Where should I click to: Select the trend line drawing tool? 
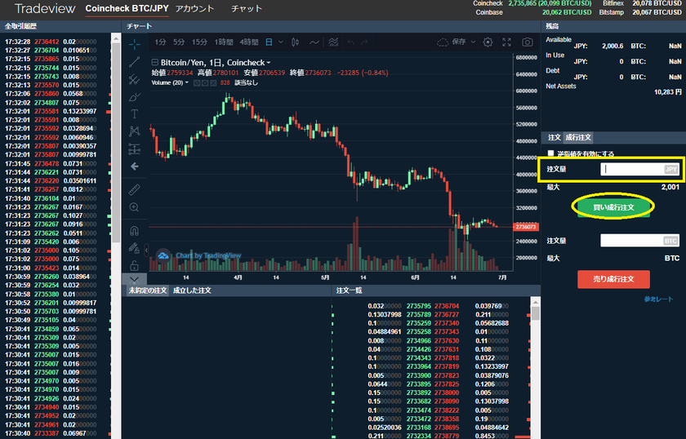135,62
